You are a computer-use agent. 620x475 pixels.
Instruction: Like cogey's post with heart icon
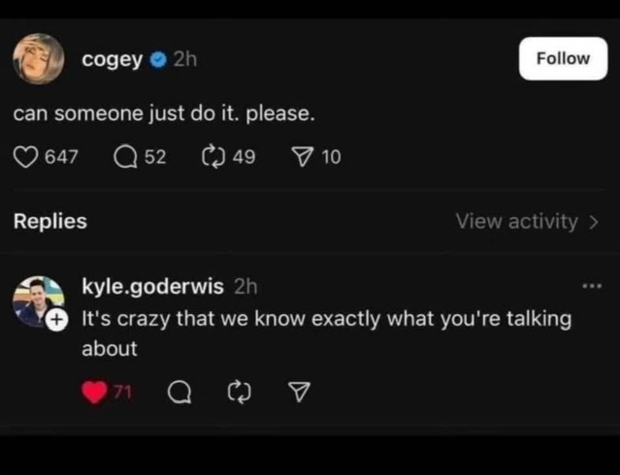tap(25, 157)
